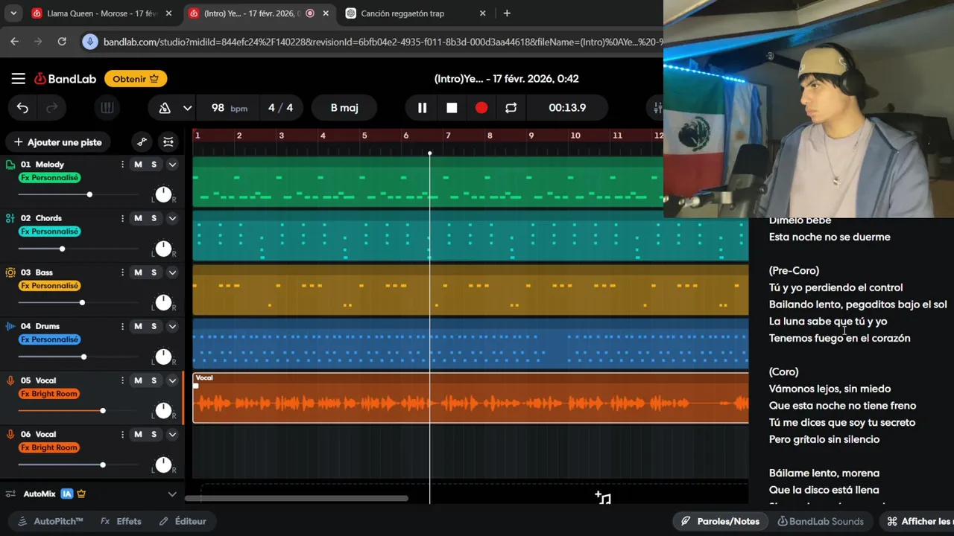Open the virtual piano keyboard icon

[x=107, y=108]
